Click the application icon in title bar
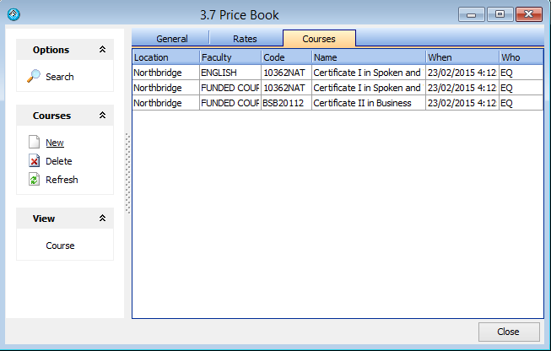 [13, 14]
